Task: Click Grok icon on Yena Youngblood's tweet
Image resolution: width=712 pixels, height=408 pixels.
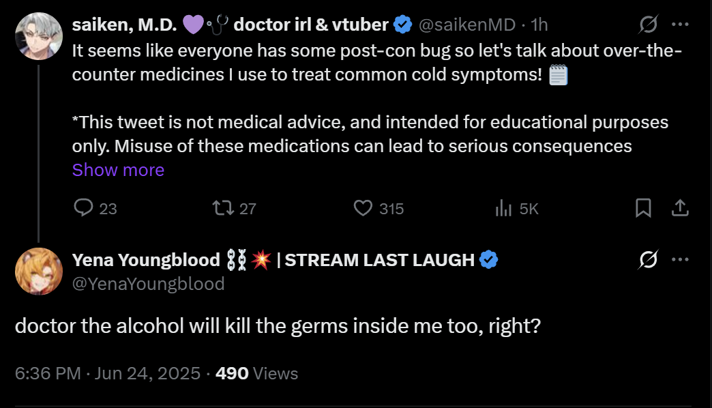Action: pos(648,259)
